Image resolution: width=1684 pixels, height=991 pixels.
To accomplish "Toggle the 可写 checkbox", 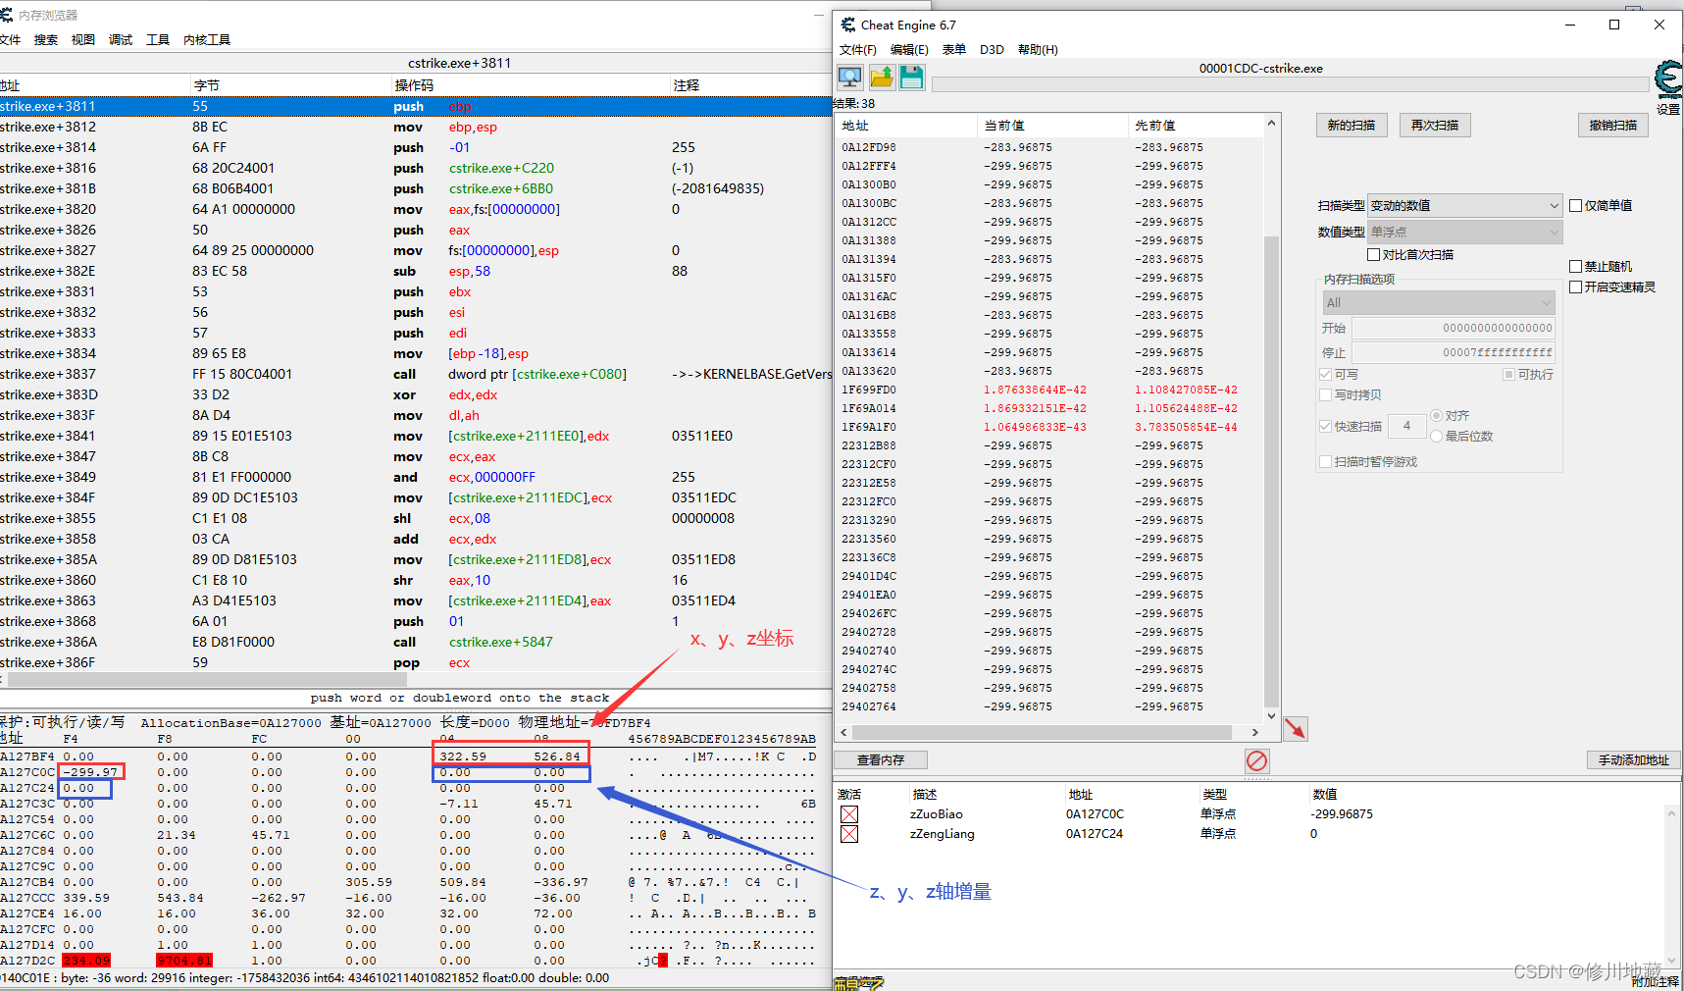I will coord(1326,374).
